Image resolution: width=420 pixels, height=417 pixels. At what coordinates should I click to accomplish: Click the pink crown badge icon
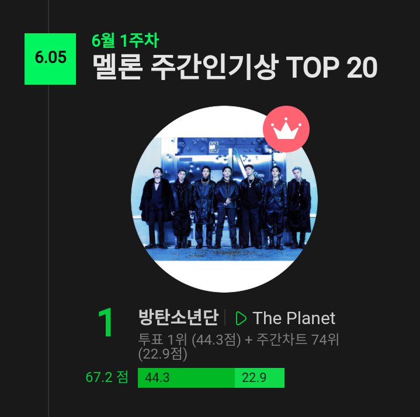coord(286,130)
